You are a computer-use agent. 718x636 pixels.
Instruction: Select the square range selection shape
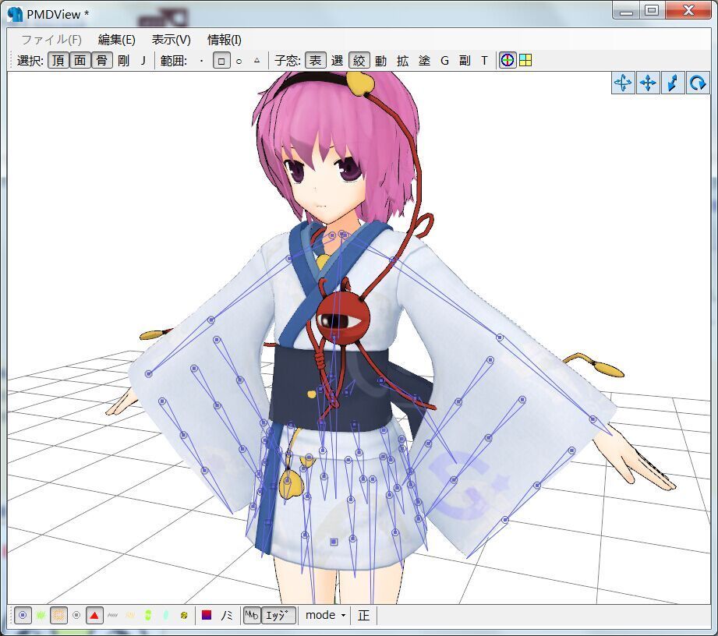[221, 60]
